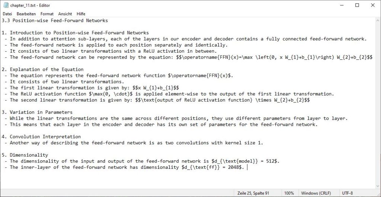Click the vertical scrollbar track
Screen dimensions: 381x197
pos(378,103)
